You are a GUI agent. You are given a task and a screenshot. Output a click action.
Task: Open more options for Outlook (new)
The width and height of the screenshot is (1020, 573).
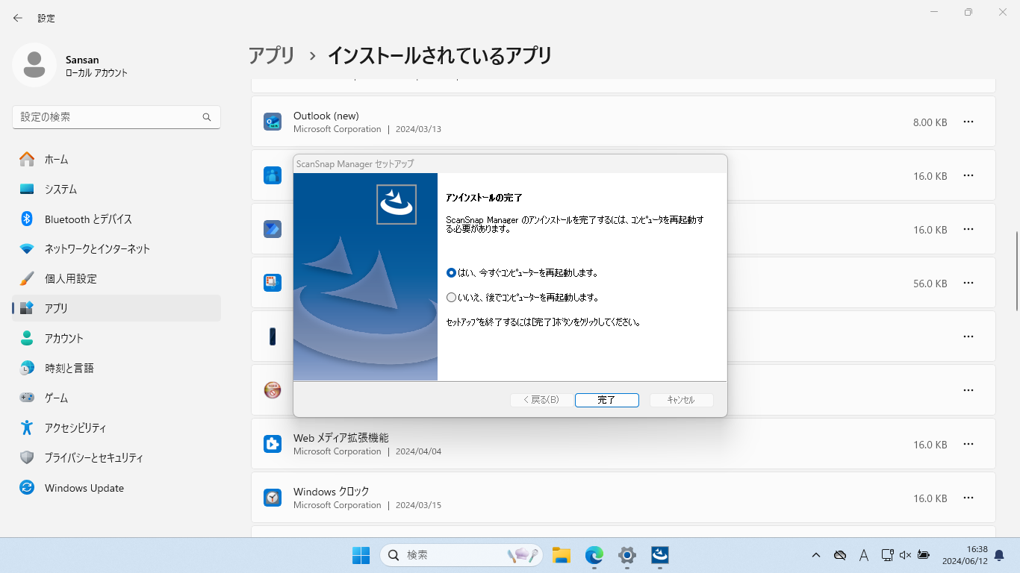968,122
